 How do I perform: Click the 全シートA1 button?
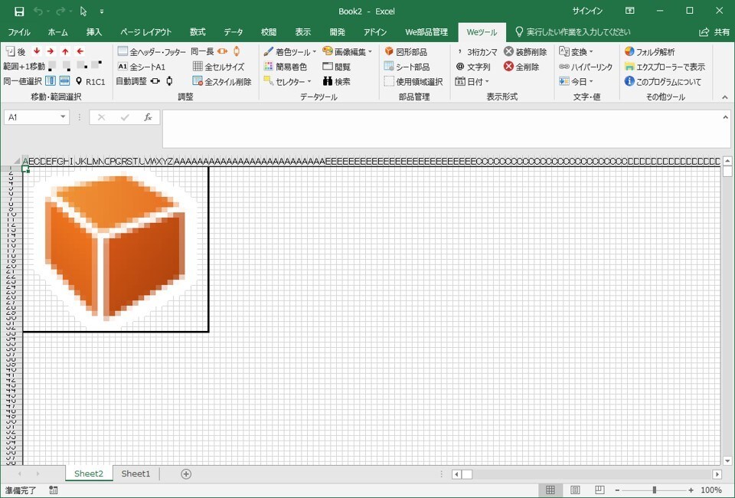[x=141, y=67]
